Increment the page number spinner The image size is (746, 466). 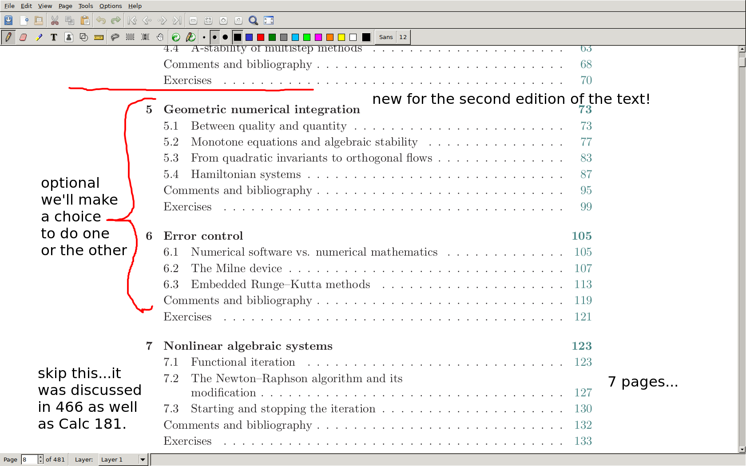pos(40,457)
